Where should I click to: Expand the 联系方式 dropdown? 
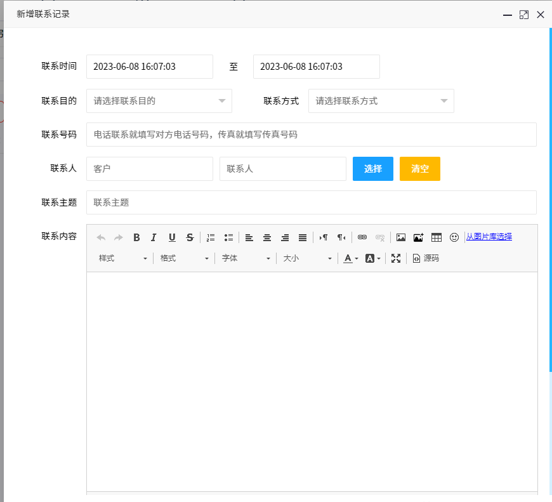pos(381,101)
